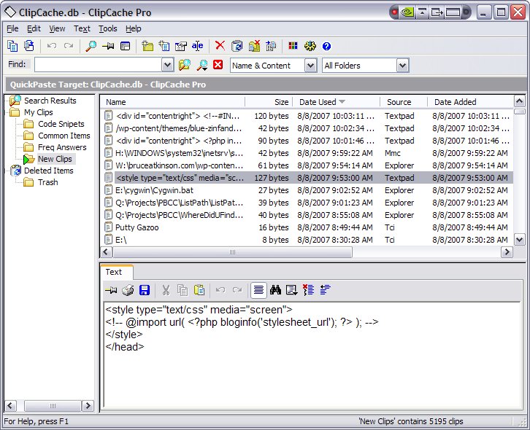
Task: Click the delete folder icon
Action: [254, 46]
